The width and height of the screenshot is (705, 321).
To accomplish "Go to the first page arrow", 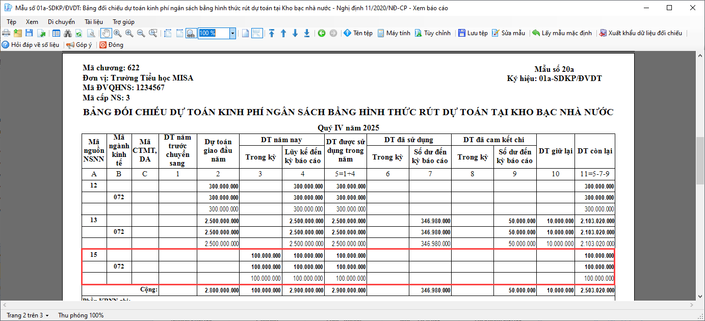I will click(x=272, y=33).
